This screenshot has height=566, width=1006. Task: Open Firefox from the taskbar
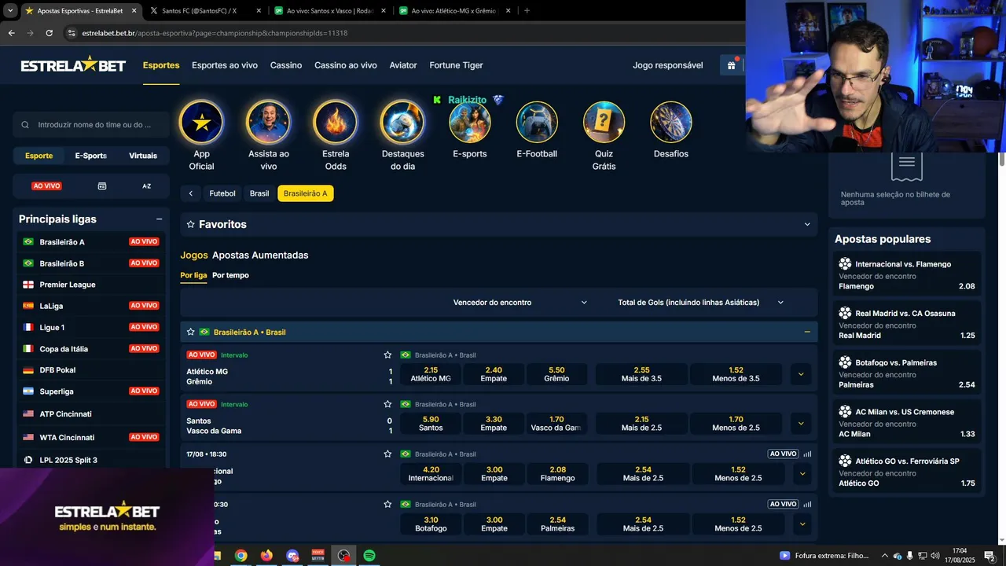(x=266, y=556)
